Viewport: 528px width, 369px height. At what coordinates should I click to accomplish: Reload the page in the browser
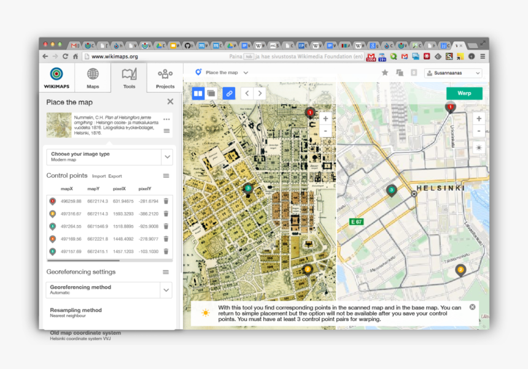(x=65, y=56)
